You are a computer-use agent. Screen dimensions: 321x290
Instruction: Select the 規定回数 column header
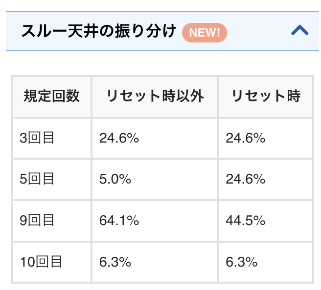point(51,96)
